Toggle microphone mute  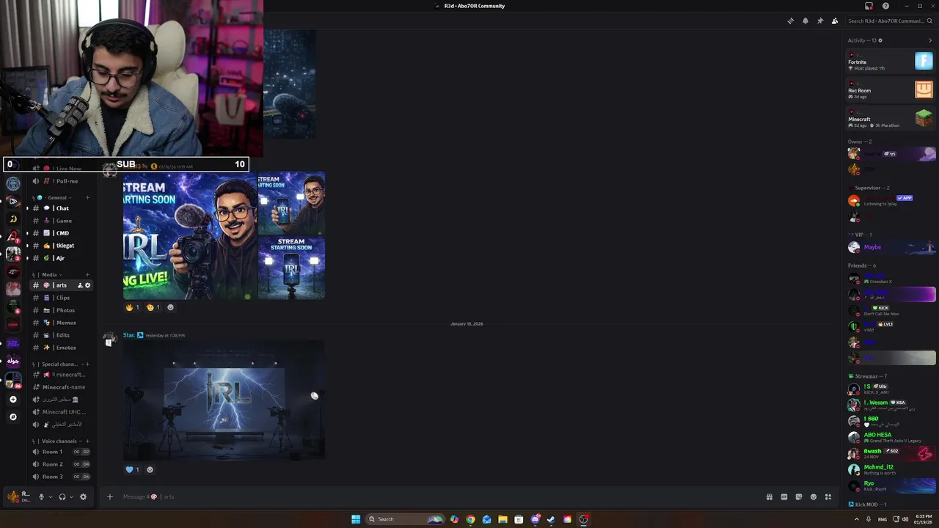click(x=41, y=496)
